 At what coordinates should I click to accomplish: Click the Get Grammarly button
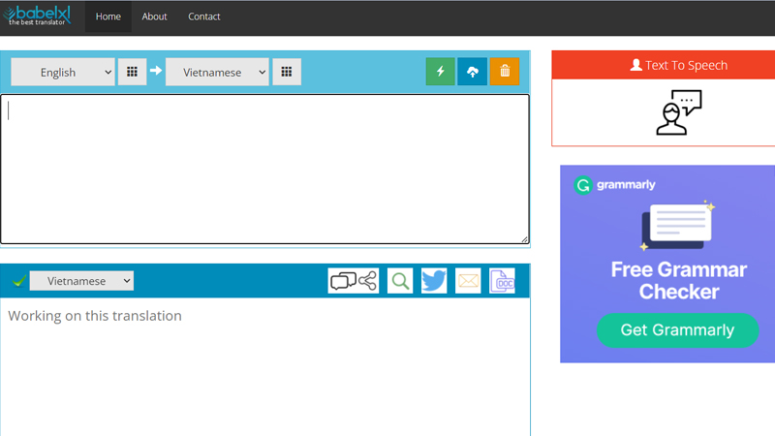pos(677,329)
